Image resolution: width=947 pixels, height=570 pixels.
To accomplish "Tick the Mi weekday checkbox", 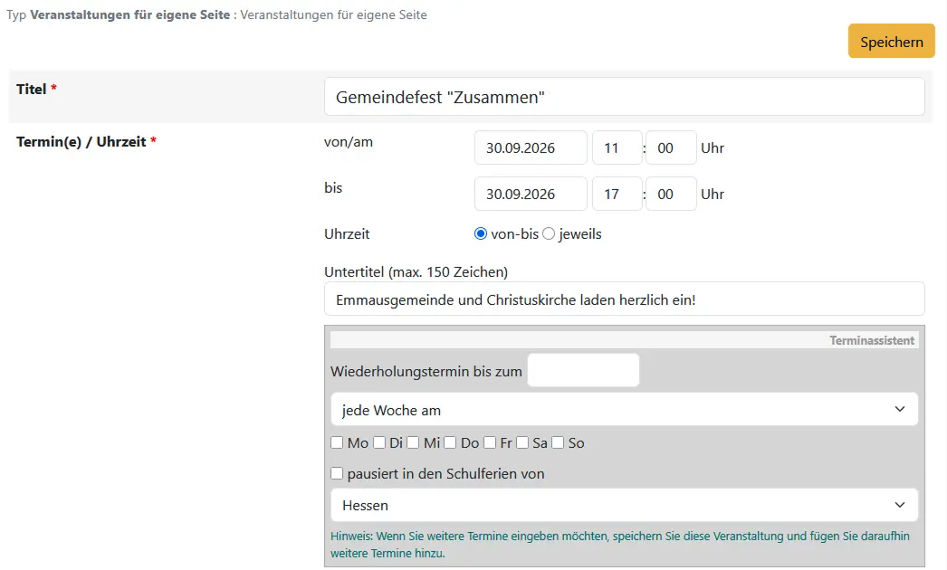I will [x=413, y=442].
